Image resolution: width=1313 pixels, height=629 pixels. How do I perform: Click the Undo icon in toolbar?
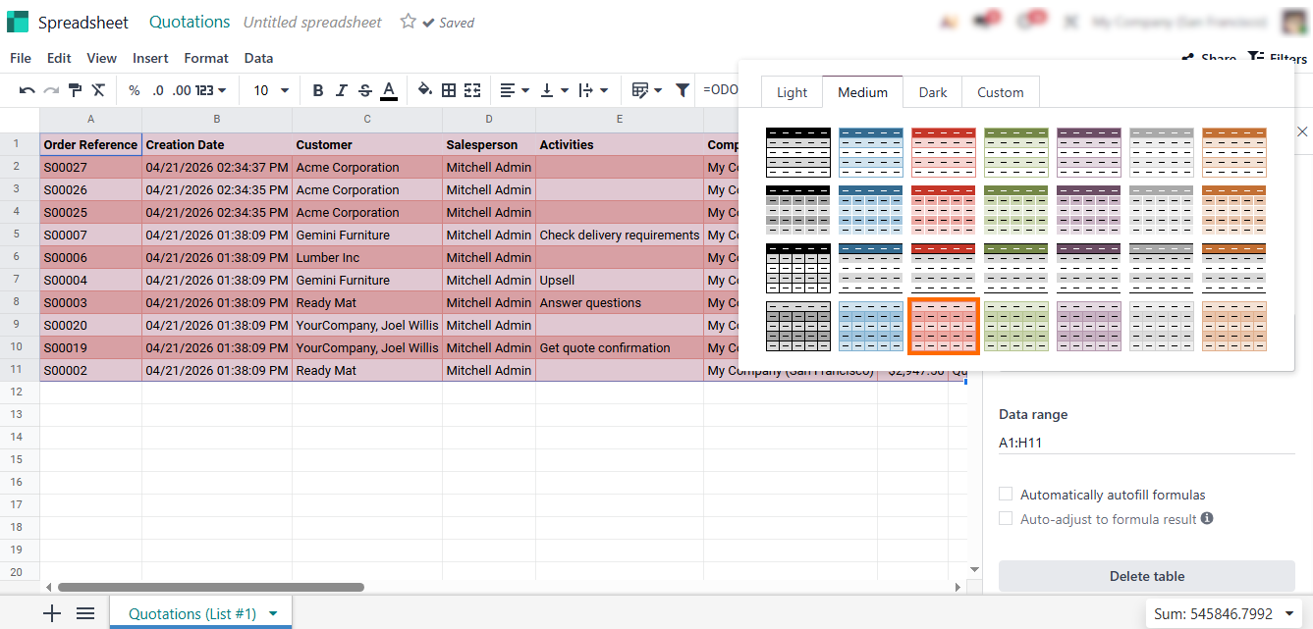coord(27,90)
